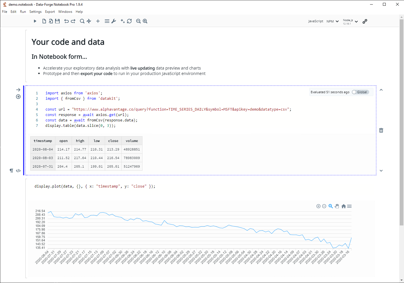
Task: Select chart pan hand tool
Action: [x=337, y=206]
